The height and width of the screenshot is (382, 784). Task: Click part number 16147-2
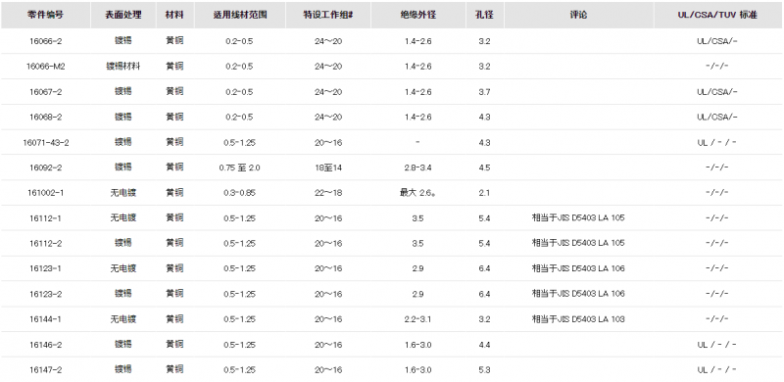pos(45,370)
